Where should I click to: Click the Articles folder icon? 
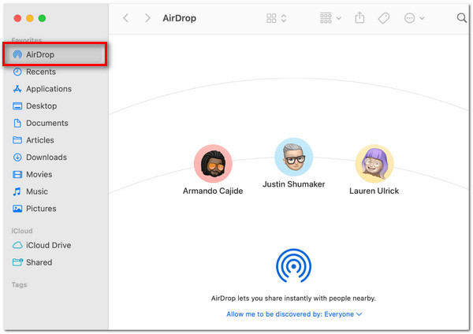(x=17, y=140)
